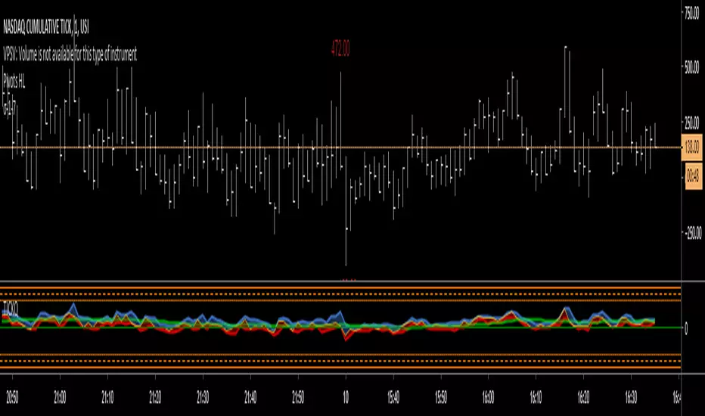Click the 21:00 time axis label
This screenshot has height=416, width=705.
tap(60, 398)
